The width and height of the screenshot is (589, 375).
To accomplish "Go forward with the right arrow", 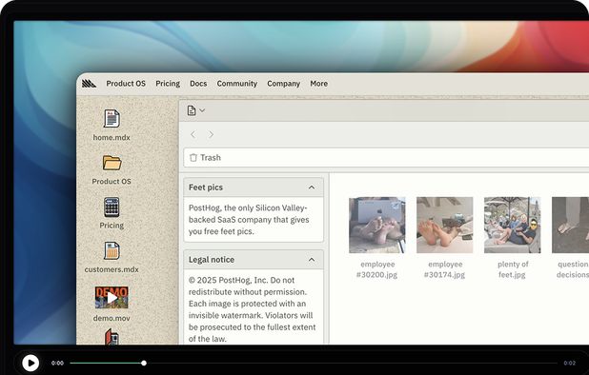I will tap(212, 134).
